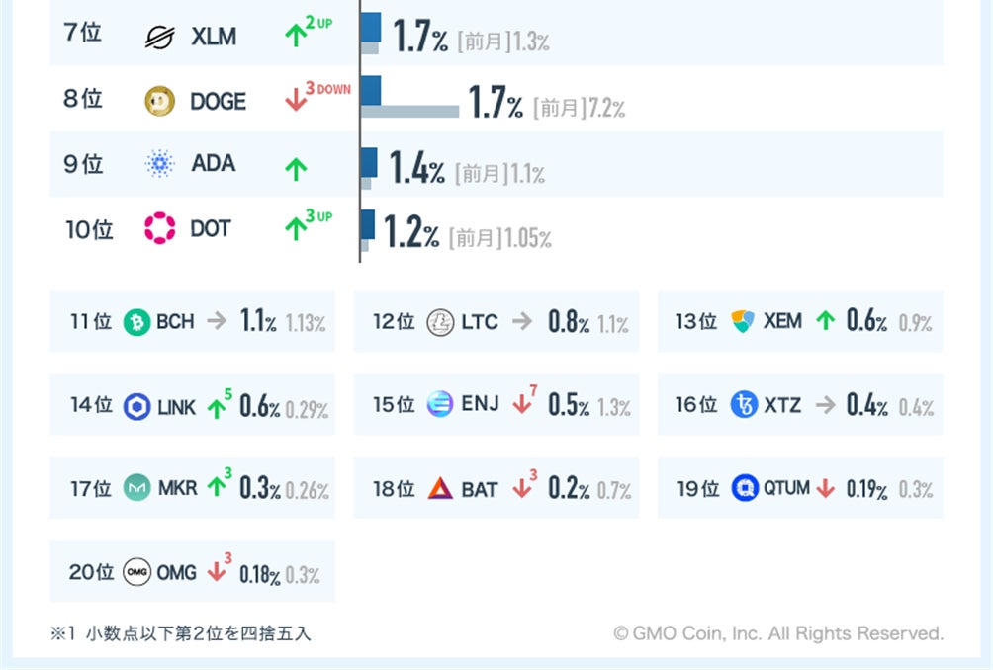Image resolution: width=993 pixels, height=670 pixels.
Task: Click the XLM green up arrow
Action: coord(296,37)
